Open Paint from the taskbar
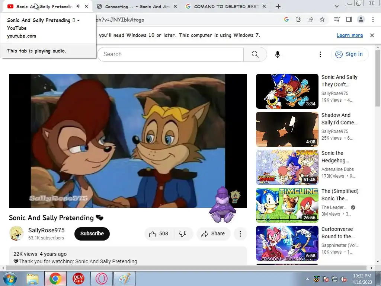Image resolution: width=381 pixels, height=286 pixels. click(x=125, y=279)
